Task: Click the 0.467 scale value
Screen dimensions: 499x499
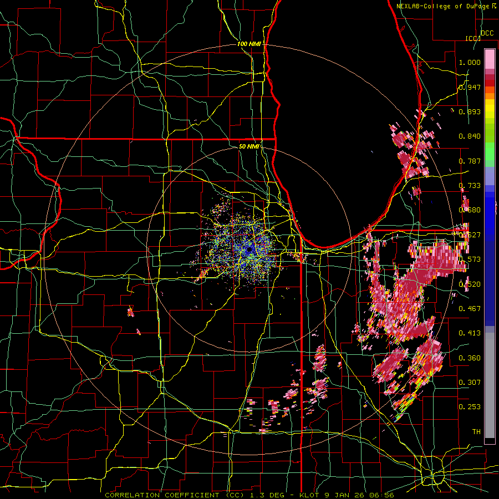Action: 470,308
